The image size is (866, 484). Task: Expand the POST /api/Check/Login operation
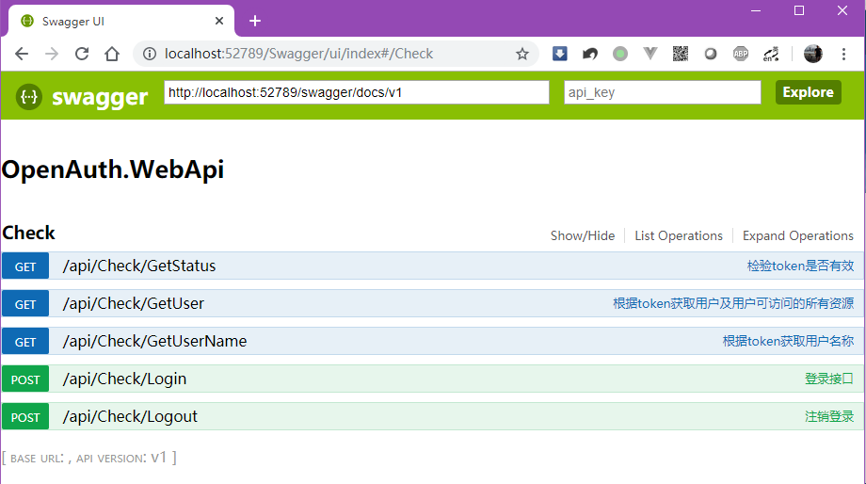(x=124, y=379)
